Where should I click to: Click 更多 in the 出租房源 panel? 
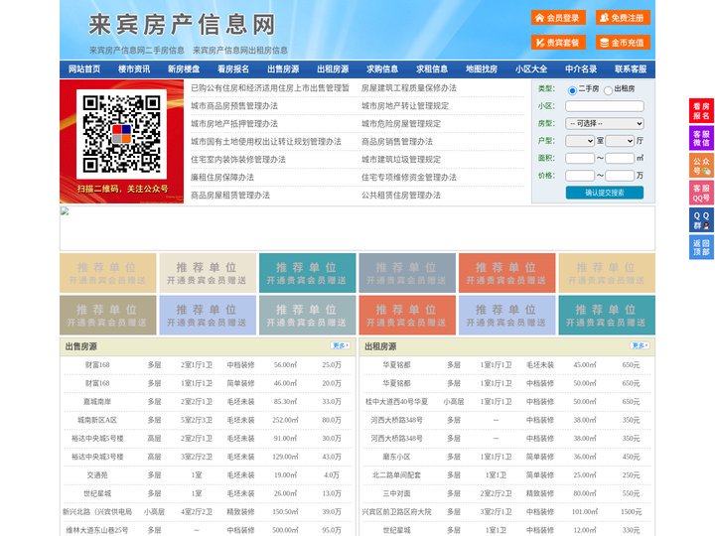point(640,346)
